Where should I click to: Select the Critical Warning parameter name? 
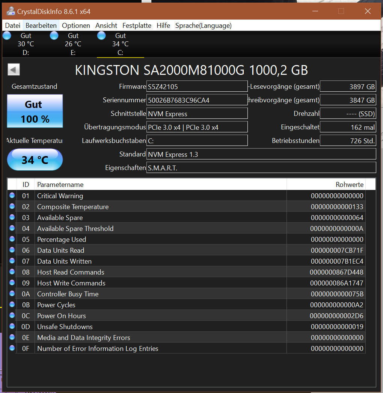[x=60, y=196]
